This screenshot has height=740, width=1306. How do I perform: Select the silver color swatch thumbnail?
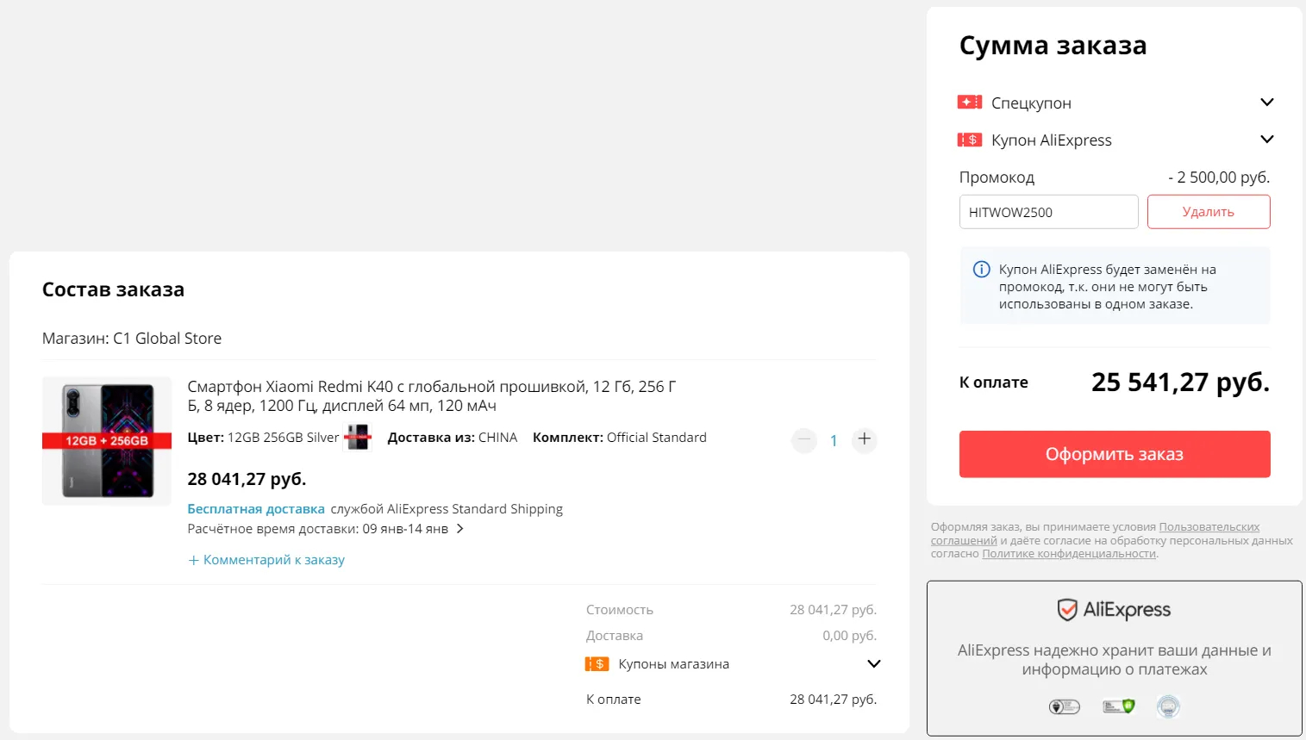[358, 438]
